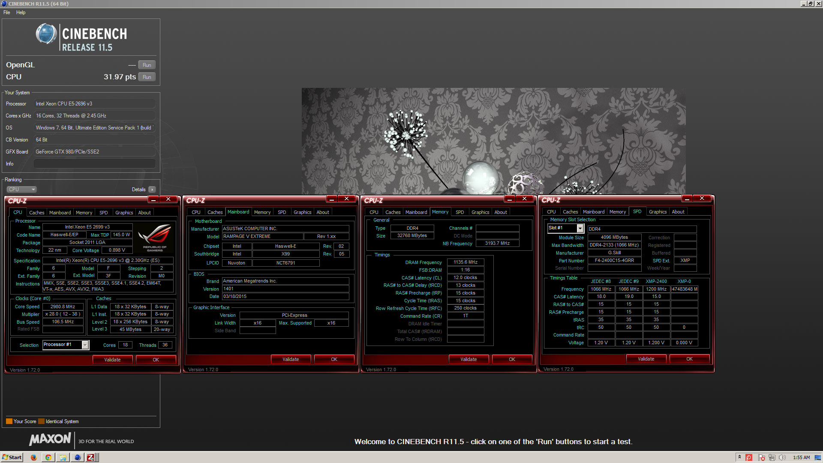The width and height of the screenshot is (823, 463).
Task: Open Action Center flag tray icon
Action: [761, 457]
